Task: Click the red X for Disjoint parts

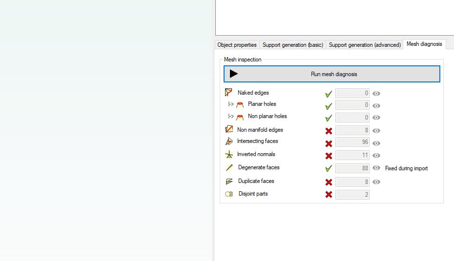Action: pos(329,195)
